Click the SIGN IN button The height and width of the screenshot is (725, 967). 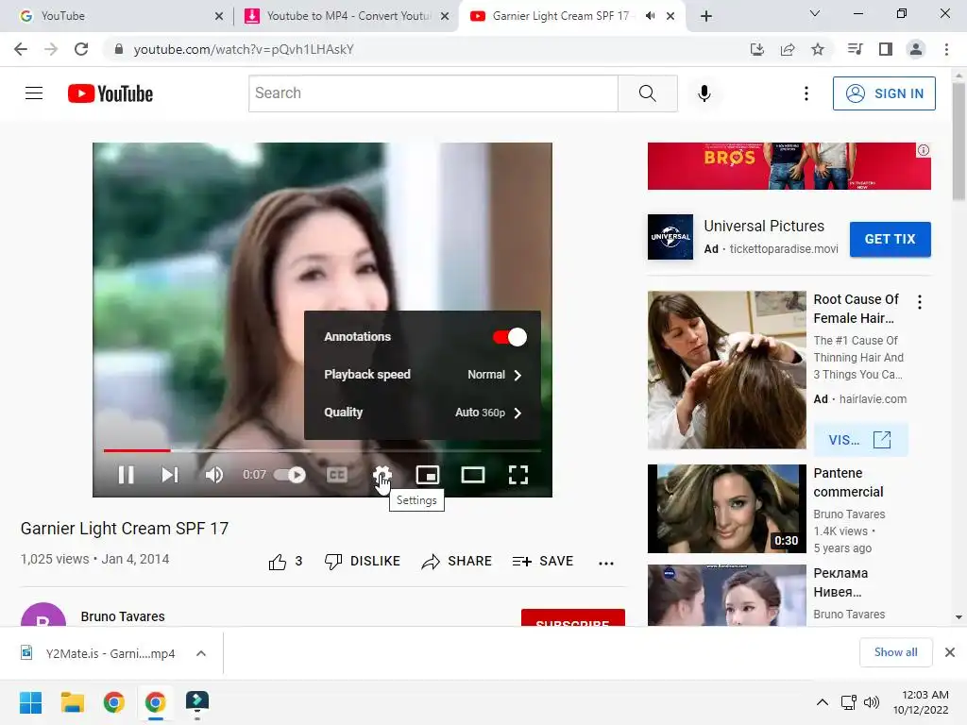click(884, 93)
